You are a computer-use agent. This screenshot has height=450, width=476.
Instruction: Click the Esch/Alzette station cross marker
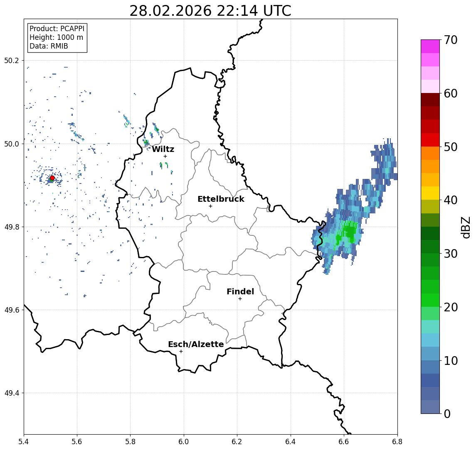(x=181, y=352)
